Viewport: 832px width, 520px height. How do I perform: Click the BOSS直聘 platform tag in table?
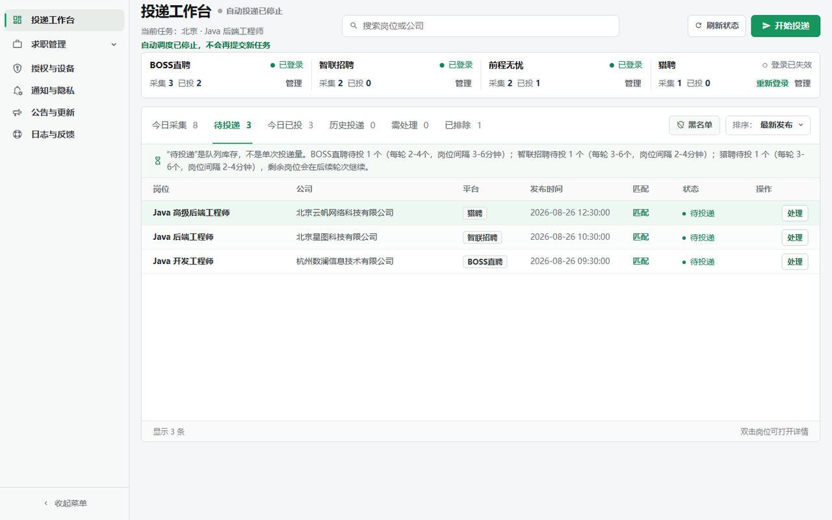[x=485, y=261]
